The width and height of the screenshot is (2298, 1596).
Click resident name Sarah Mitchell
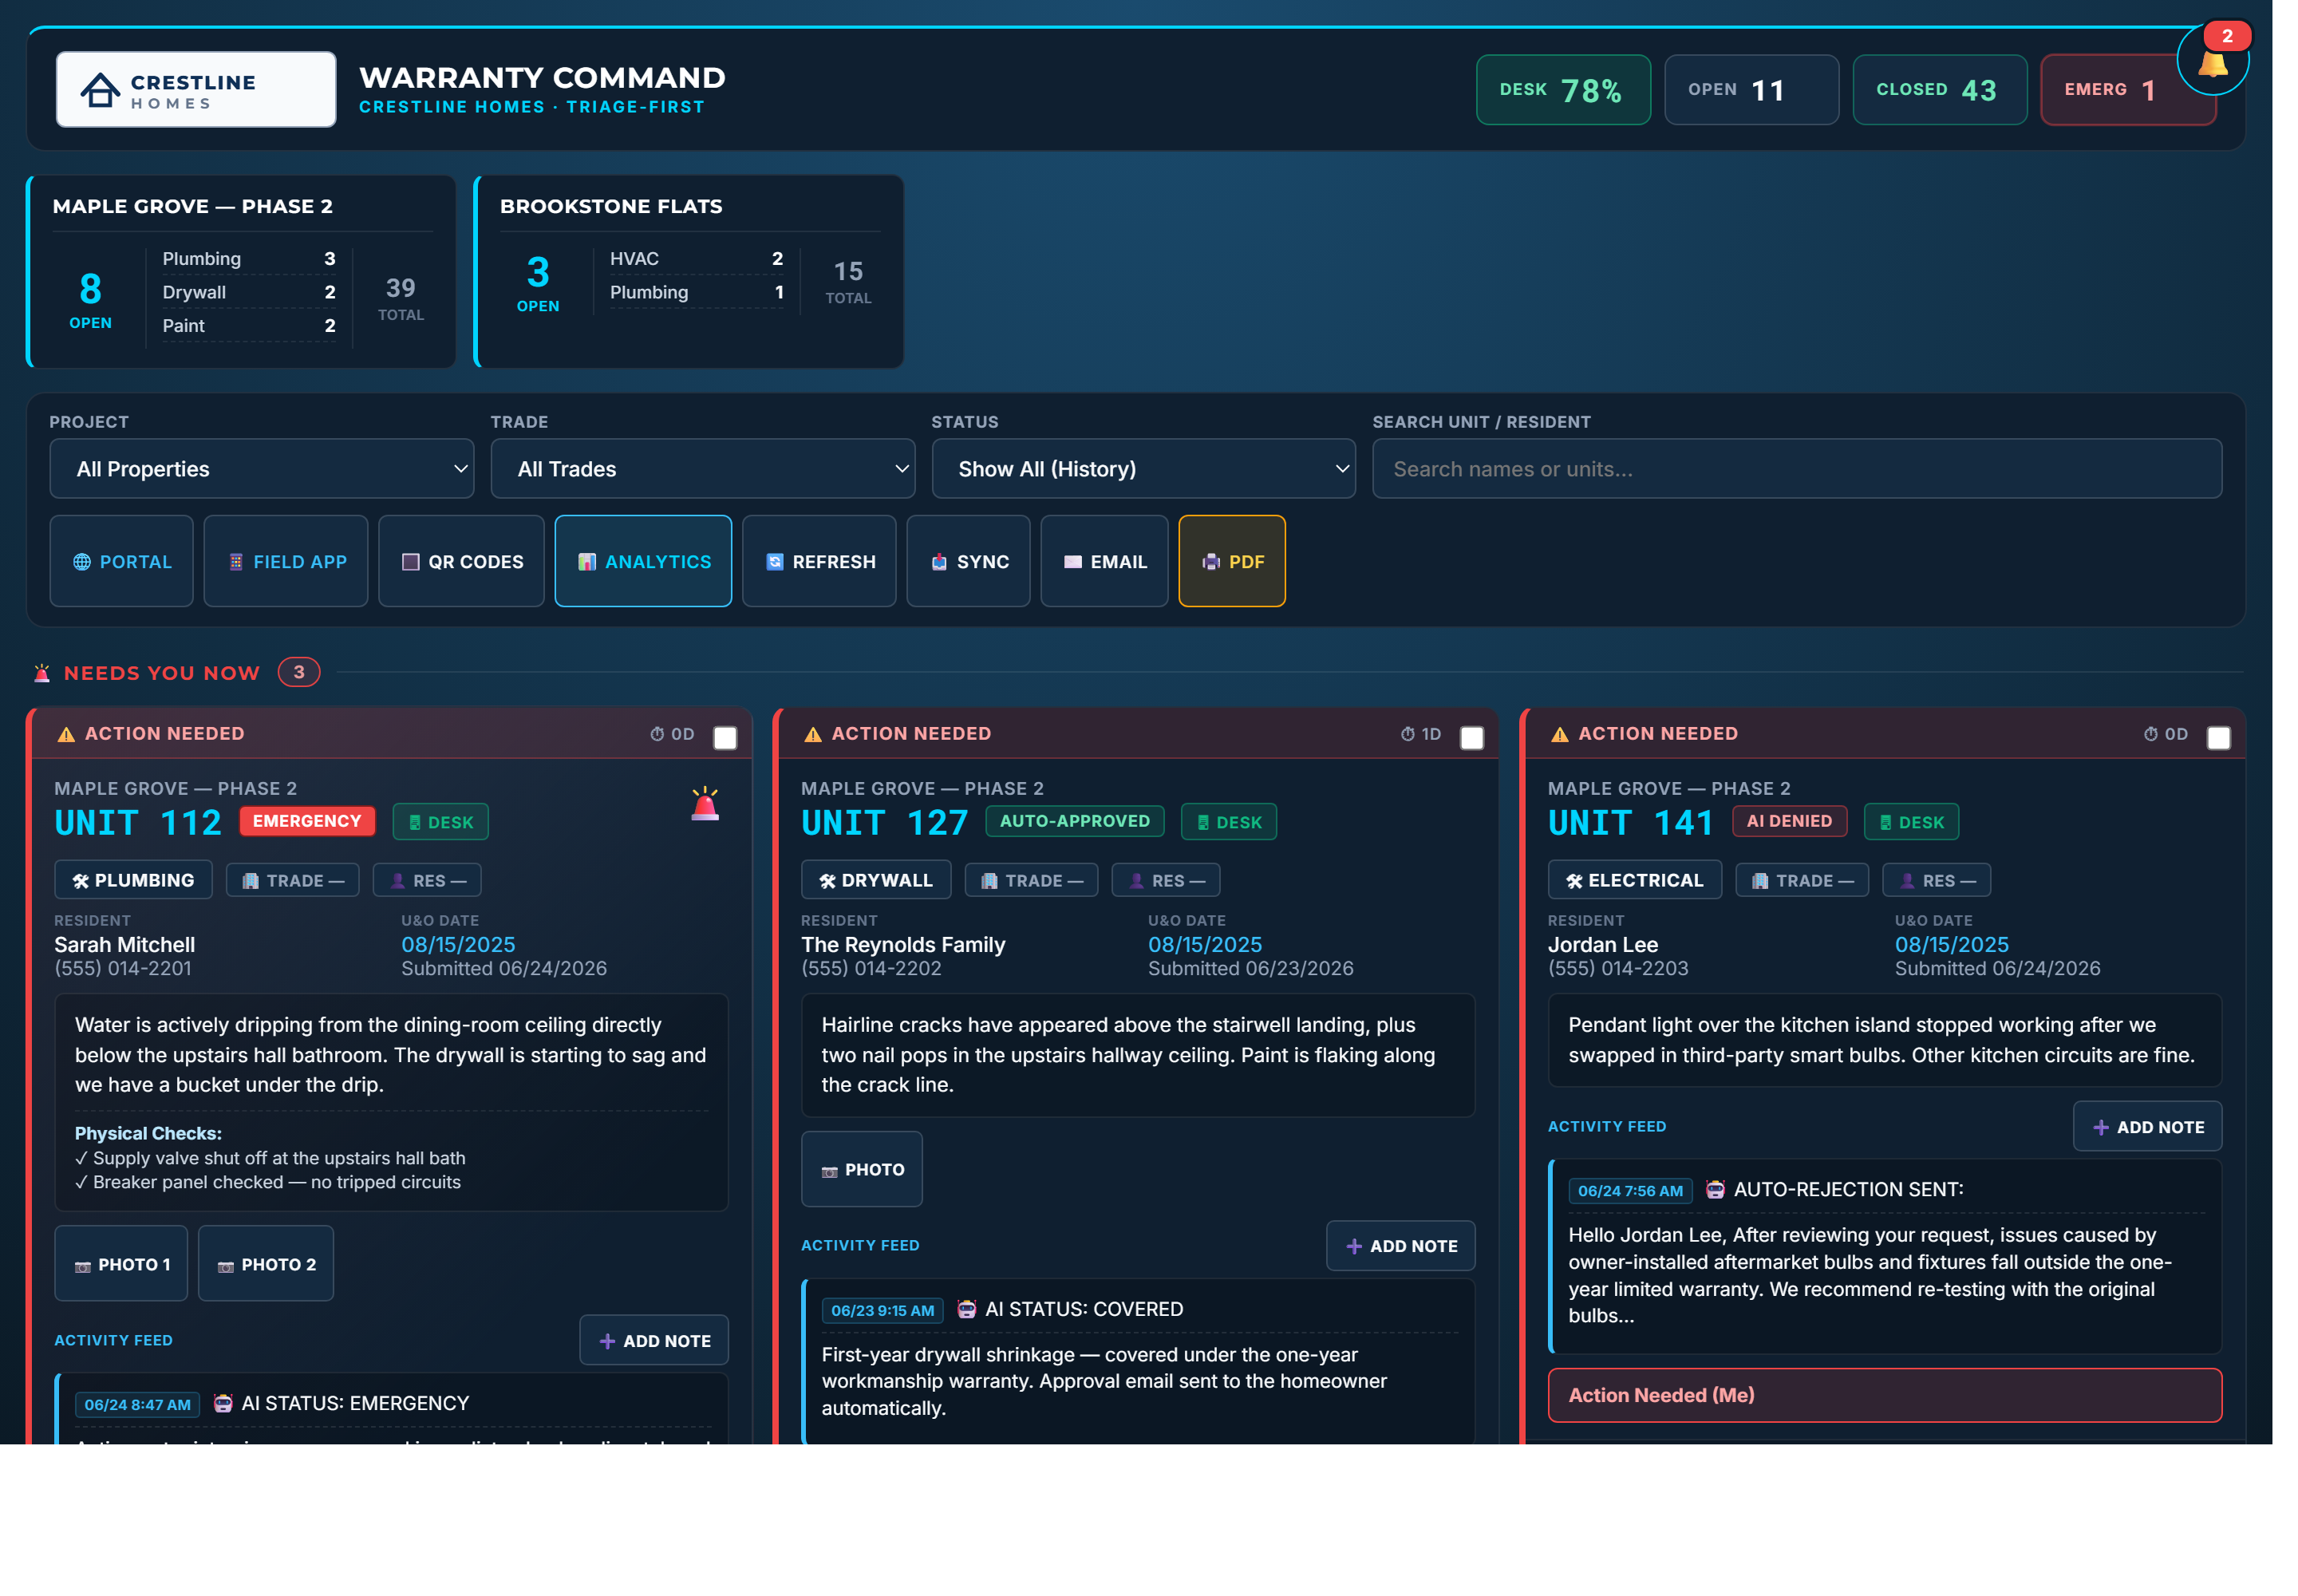click(x=124, y=944)
